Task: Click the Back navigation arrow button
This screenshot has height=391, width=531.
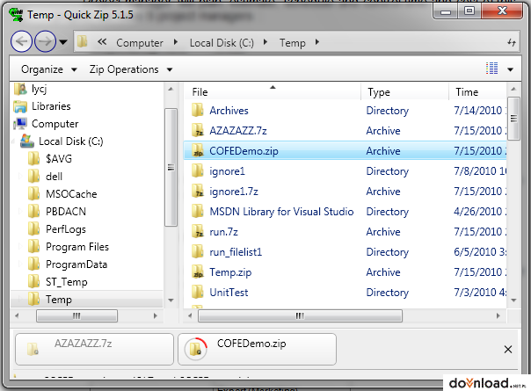Action: tap(21, 41)
